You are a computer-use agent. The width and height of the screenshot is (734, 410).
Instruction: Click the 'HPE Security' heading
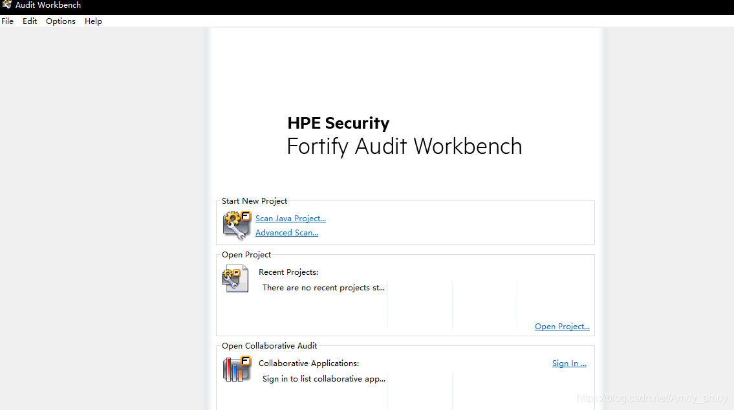point(338,123)
